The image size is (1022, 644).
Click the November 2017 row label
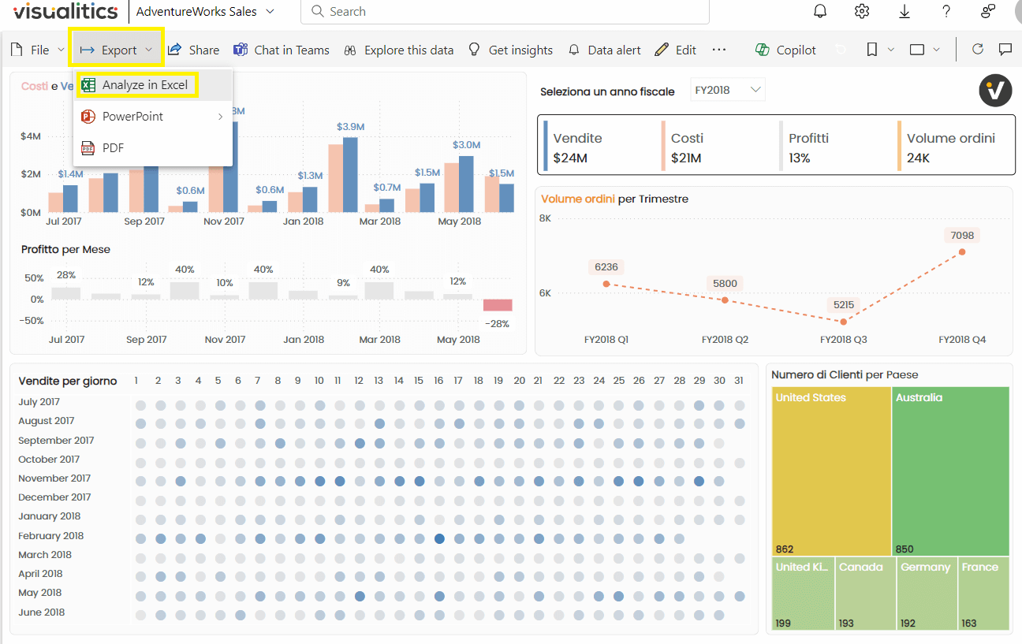pos(54,478)
